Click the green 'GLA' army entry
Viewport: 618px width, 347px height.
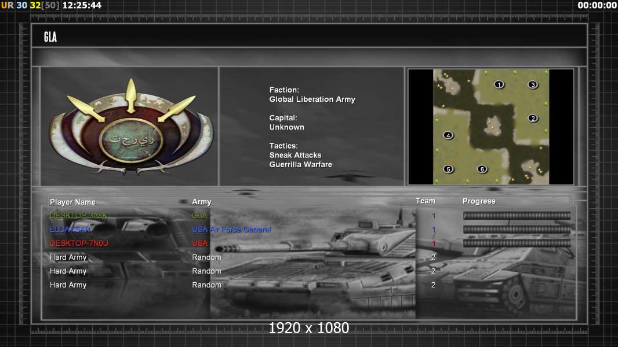pos(199,215)
